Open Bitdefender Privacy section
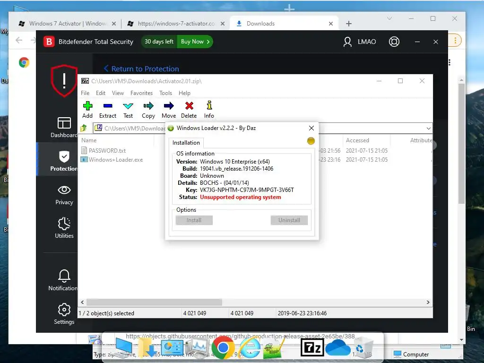Screen dimensions: 484x363 [x=64, y=195]
